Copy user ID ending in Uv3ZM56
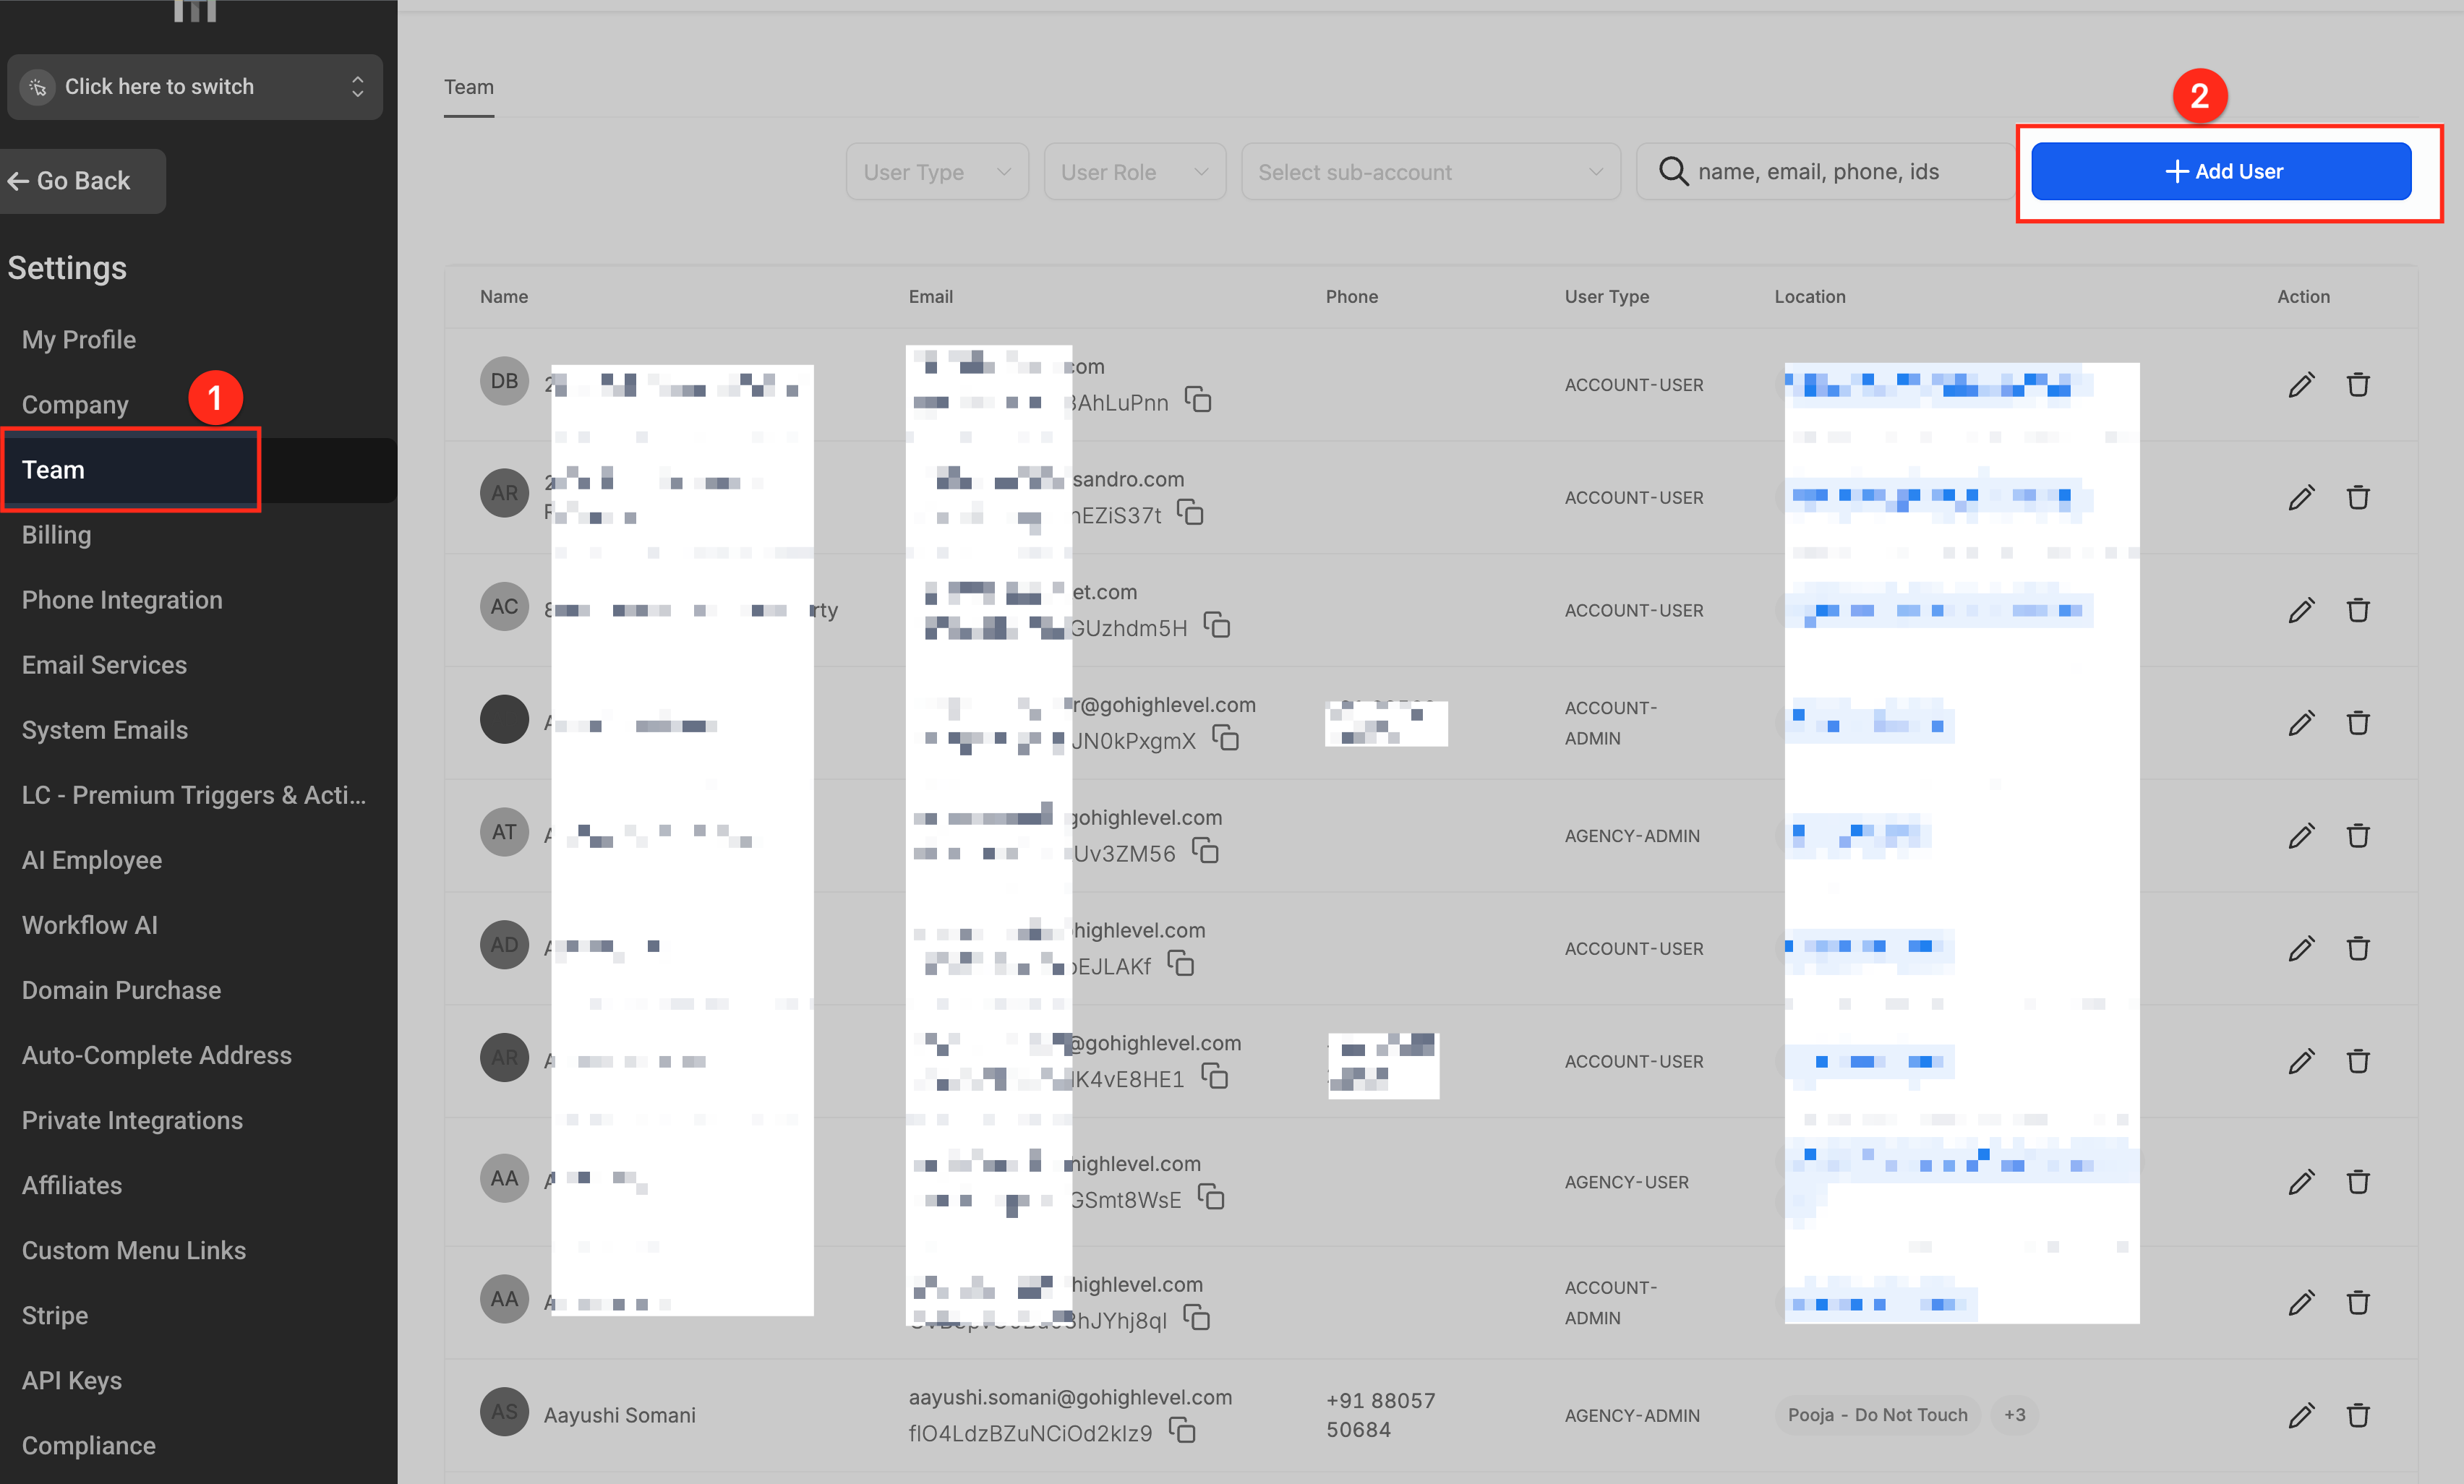 (1206, 852)
